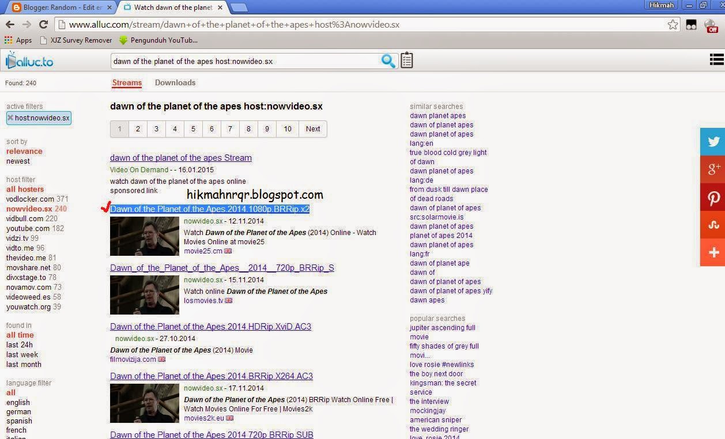The width and height of the screenshot is (725, 439).
Task: Open popular search 'the wedding ringer'
Action: coord(439,429)
